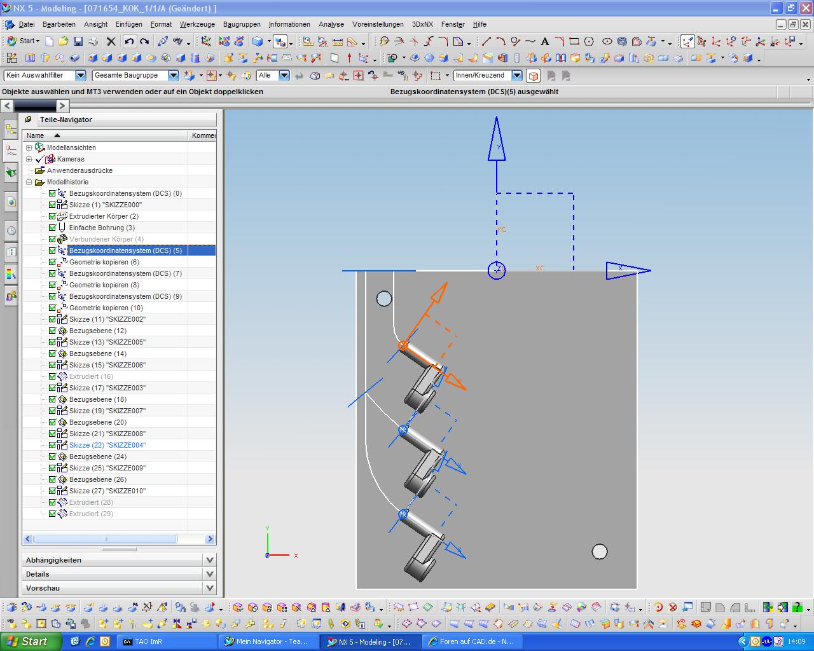Viewport: 814px width, 651px height.
Task: Click the Undo arrow in the toolbar
Action: 130,41
